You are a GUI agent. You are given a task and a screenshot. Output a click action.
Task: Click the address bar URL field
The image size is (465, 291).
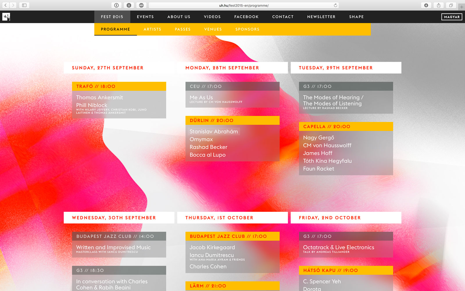pos(244,5)
